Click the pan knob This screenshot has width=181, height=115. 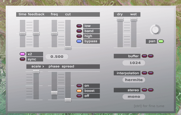pyautogui.click(x=155, y=29)
